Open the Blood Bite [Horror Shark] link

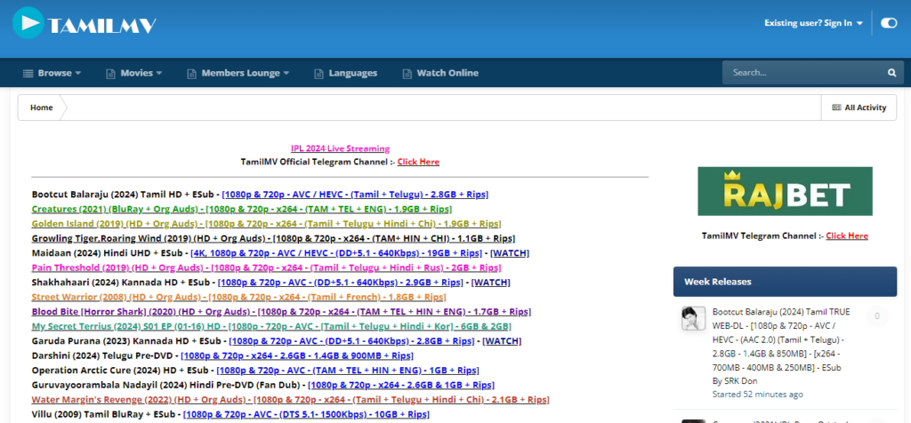[281, 312]
